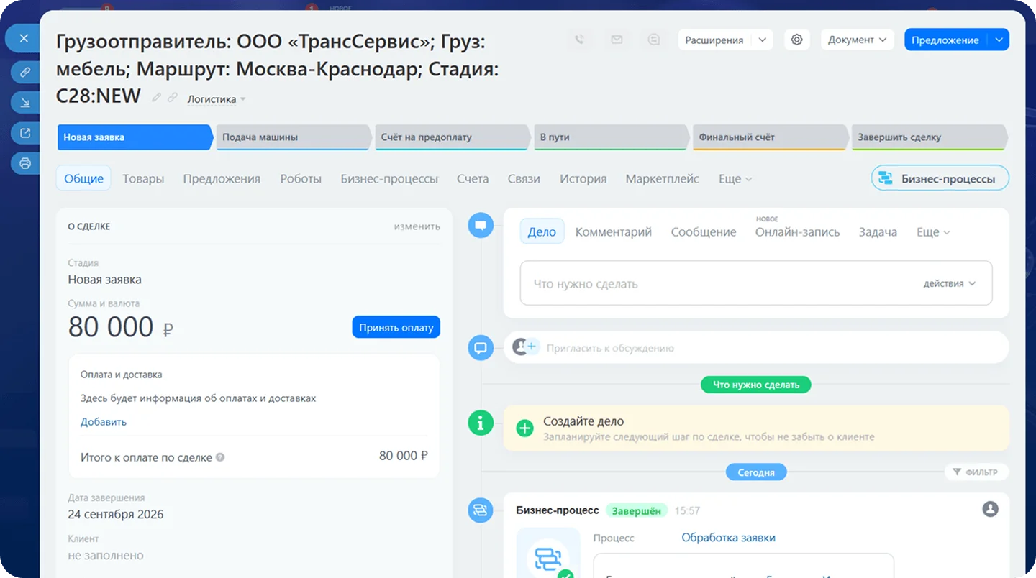Open the arrow next to Предложение button
The width and height of the screenshot is (1036, 578).
[x=999, y=40]
